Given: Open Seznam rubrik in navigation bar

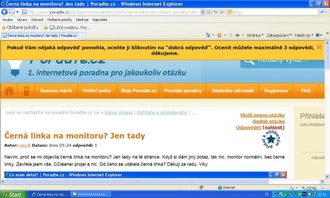Looking at the screenshot, I should point(56,91).
